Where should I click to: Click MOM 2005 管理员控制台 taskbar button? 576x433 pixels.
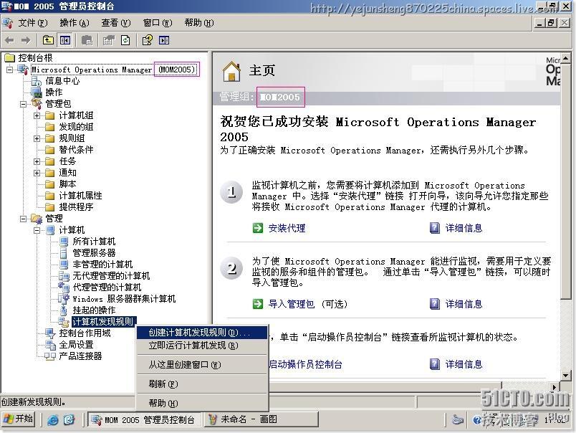[x=145, y=419]
